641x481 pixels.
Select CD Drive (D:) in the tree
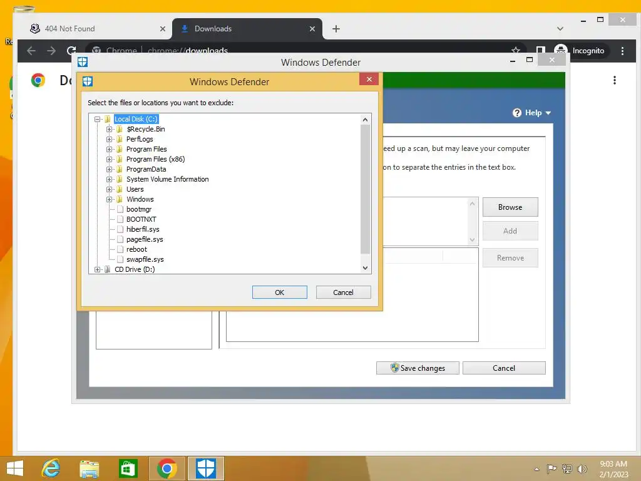[135, 269]
